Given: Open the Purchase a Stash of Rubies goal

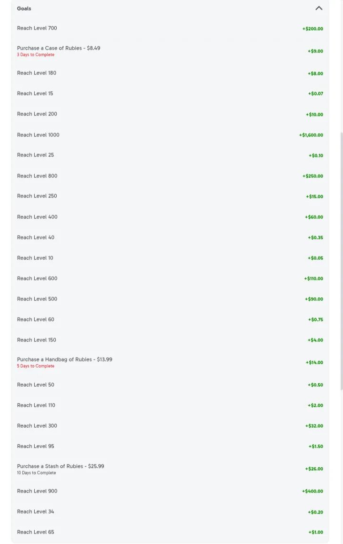Looking at the screenshot, I should pyautogui.click(x=61, y=466).
